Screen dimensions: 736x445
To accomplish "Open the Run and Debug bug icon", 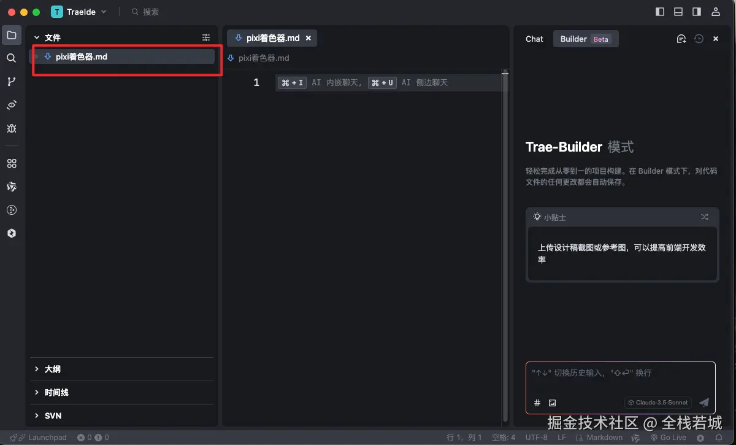I will (11, 128).
